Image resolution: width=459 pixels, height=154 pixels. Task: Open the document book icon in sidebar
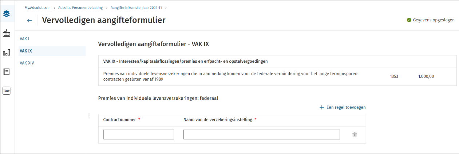point(7,72)
